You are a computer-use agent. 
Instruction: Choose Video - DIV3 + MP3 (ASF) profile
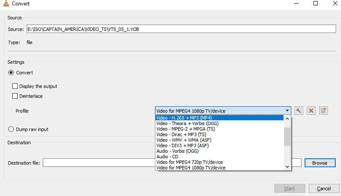point(219,146)
